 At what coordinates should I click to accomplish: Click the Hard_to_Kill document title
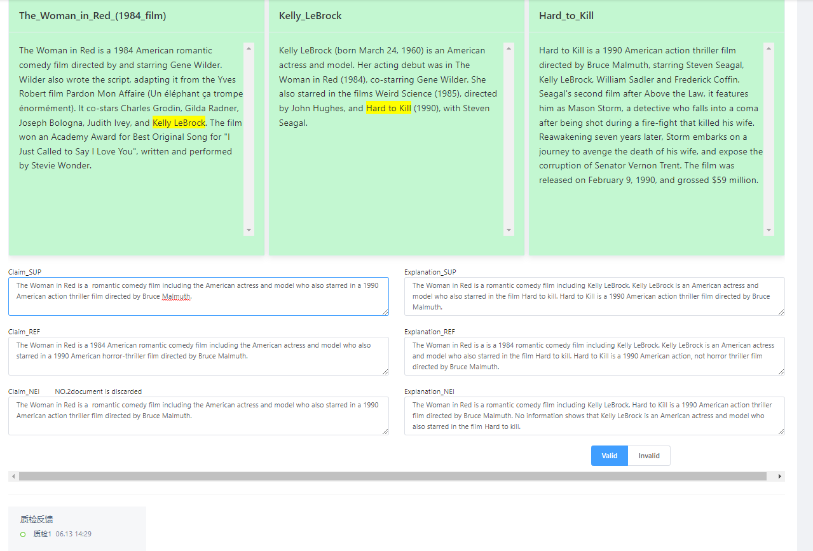click(566, 16)
